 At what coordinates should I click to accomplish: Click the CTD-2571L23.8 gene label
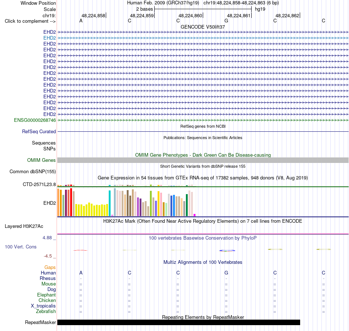click(39, 184)
